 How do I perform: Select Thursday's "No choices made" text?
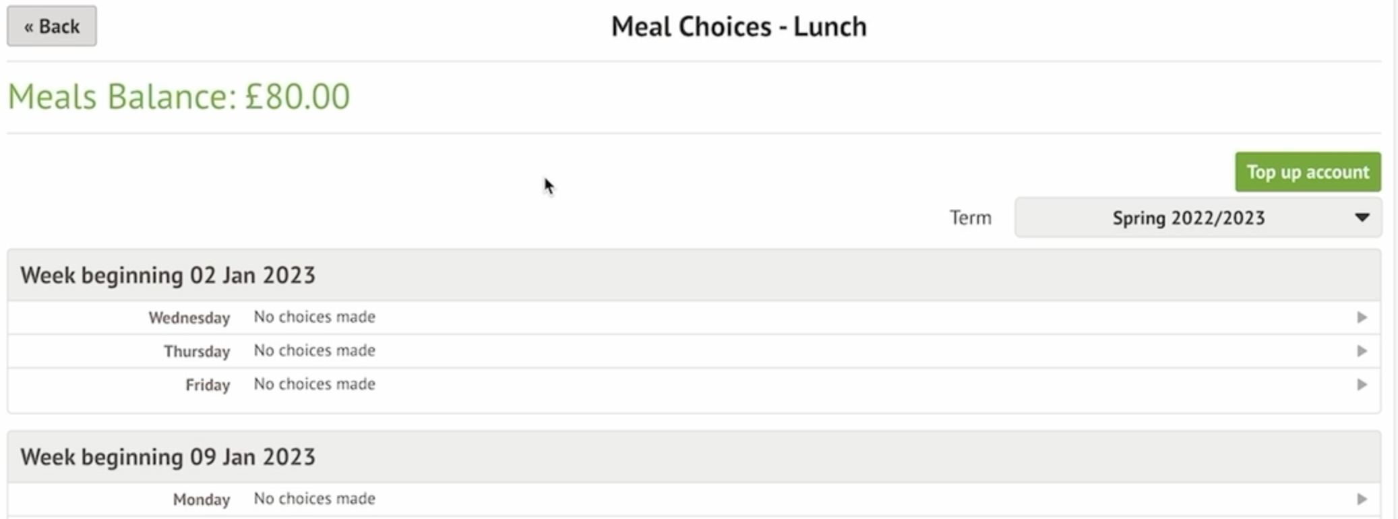(x=314, y=350)
